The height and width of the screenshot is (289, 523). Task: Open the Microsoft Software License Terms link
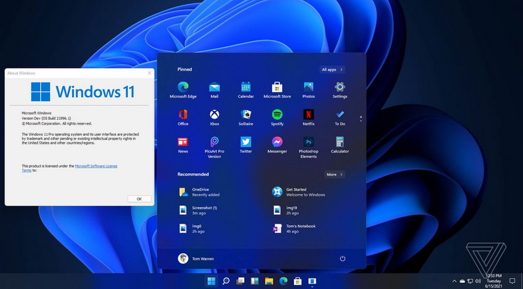[x=95, y=166]
